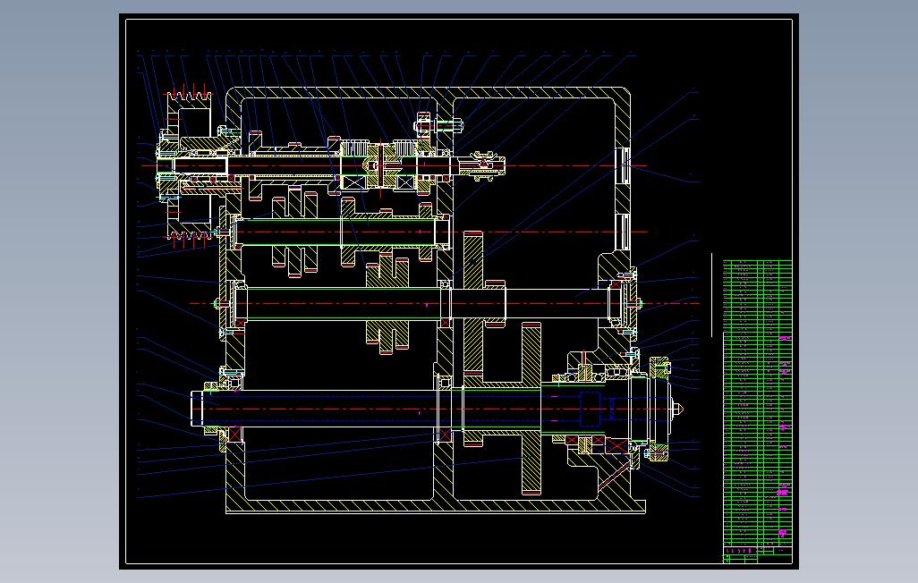This screenshot has height=583, width=918.
Task: Click the tall gear on the intermediate shaft
Action: 473,303
